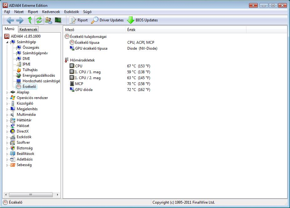Click the Túlhajtás flame icon
Screen dimensions: 290x208
click(19, 70)
